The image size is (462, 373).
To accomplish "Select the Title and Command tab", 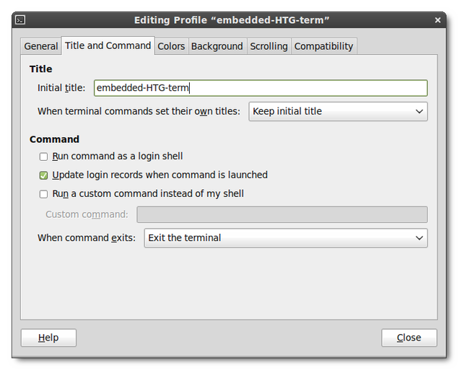I will tap(108, 45).
